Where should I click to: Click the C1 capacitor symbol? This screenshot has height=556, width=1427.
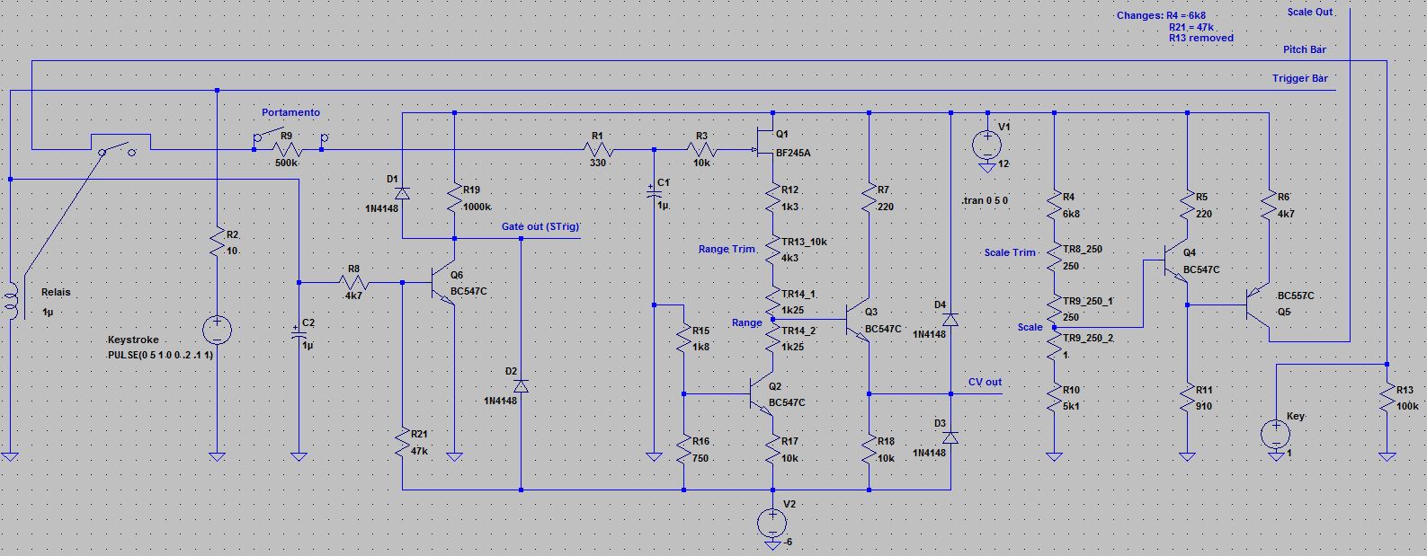coord(654,190)
